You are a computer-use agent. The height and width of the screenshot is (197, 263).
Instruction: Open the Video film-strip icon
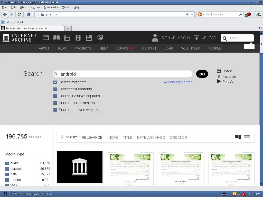67,38
